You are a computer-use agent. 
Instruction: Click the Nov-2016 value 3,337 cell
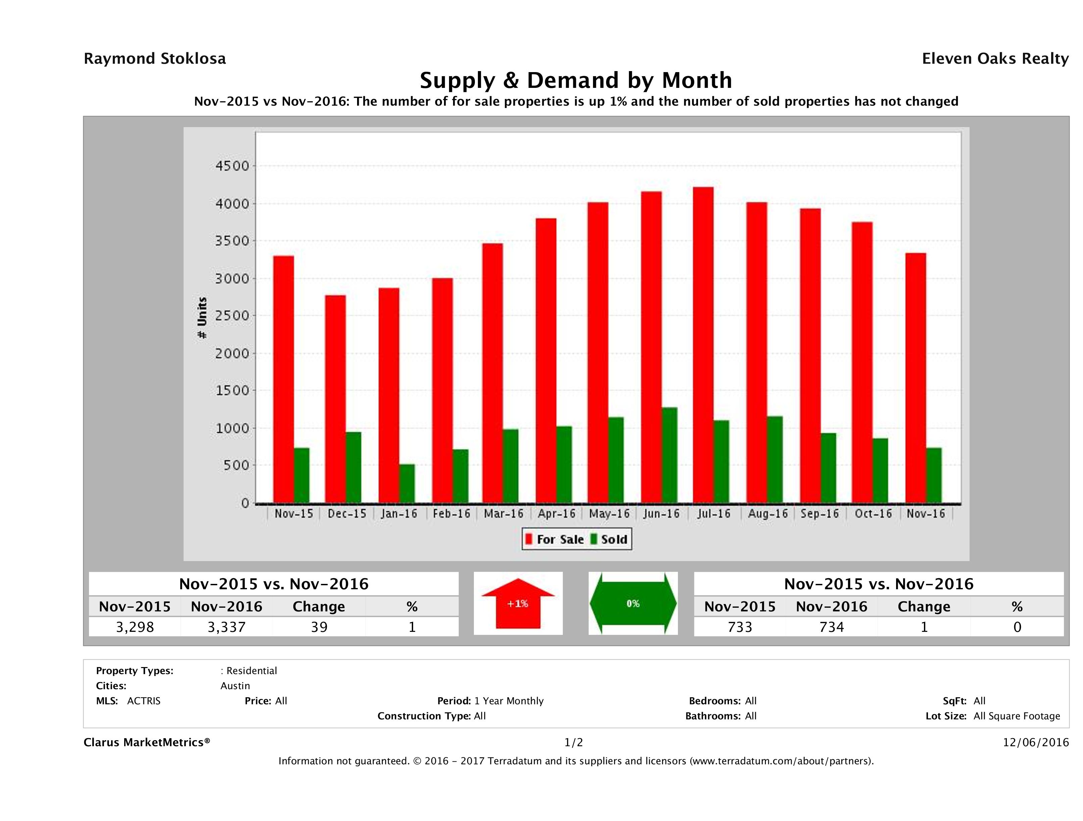pos(226,627)
